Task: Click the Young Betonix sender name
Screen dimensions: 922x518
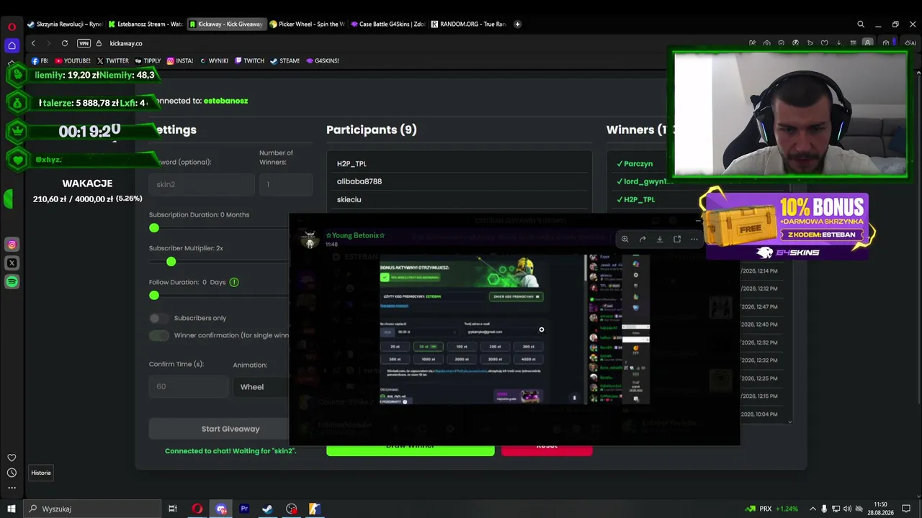Action: coord(355,235)
